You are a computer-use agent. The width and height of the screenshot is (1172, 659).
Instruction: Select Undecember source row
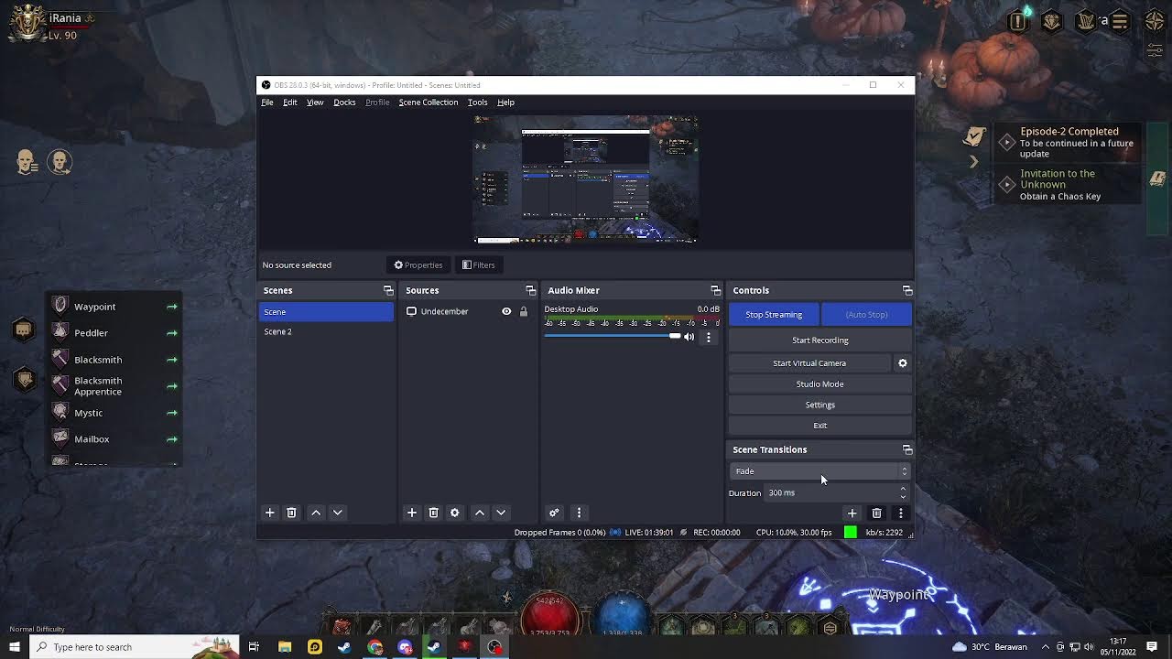(468, 311)
